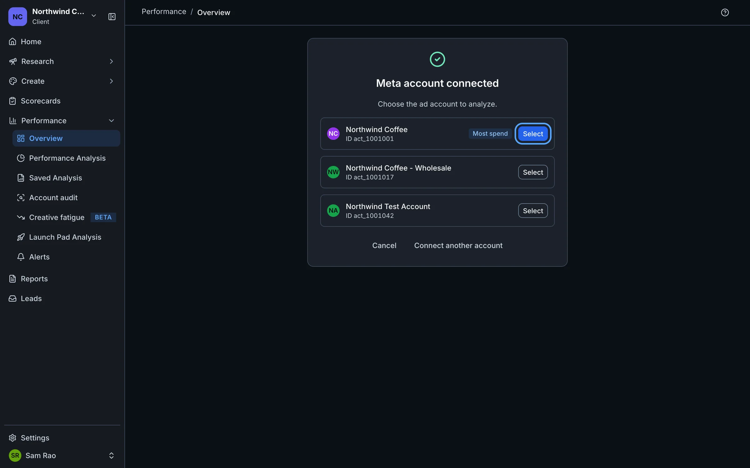Open Scorecards page

62,101
